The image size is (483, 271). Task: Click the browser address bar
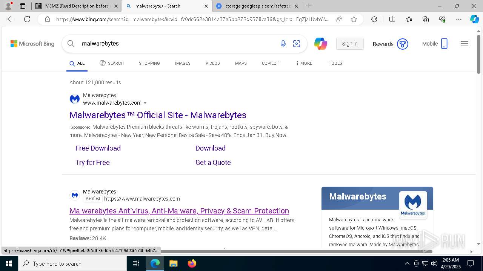coord(192,19)
